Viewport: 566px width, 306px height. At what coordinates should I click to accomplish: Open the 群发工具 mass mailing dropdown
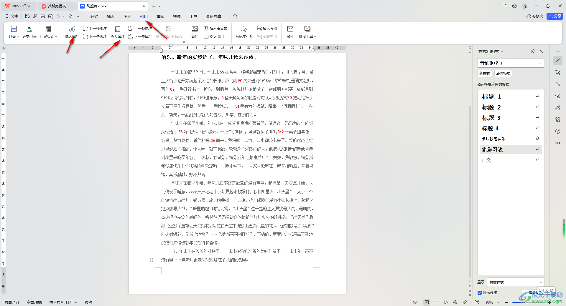307,32
